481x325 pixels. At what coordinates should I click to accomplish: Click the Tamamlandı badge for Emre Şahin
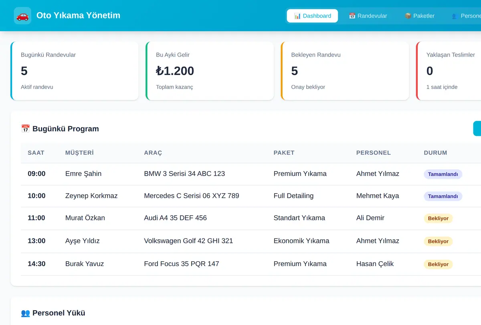pyautogui.click(x=443, y=174)
